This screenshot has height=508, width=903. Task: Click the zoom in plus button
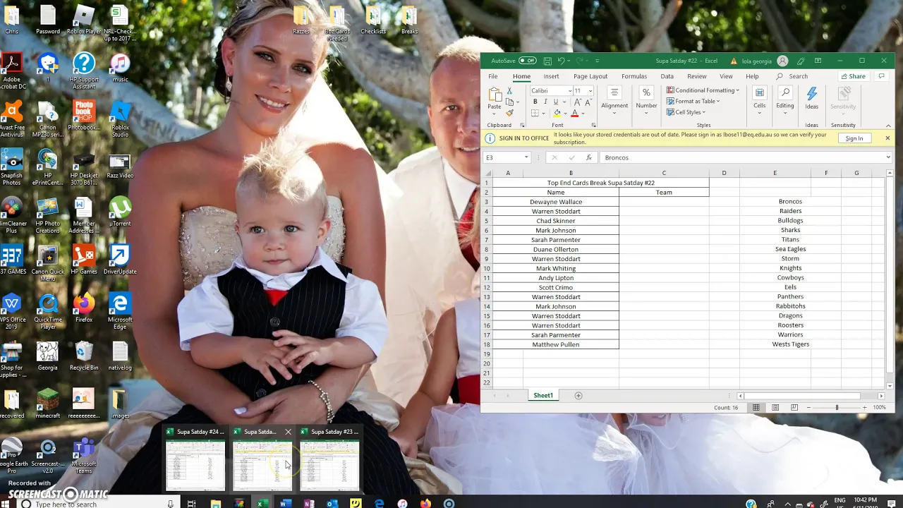[x=864, y=408]
